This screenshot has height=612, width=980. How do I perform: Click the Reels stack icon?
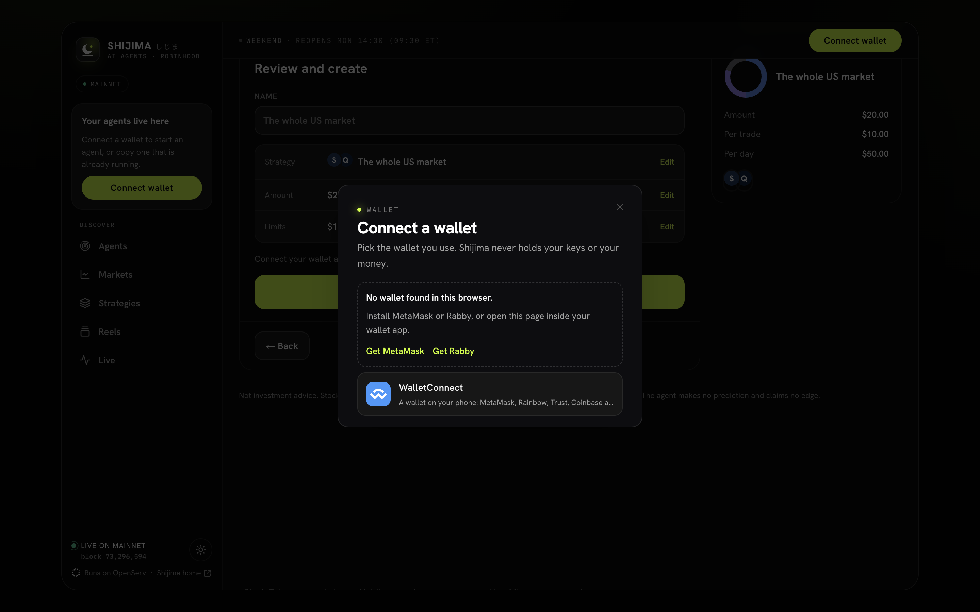pyautogui.click(x=85, y=331)
